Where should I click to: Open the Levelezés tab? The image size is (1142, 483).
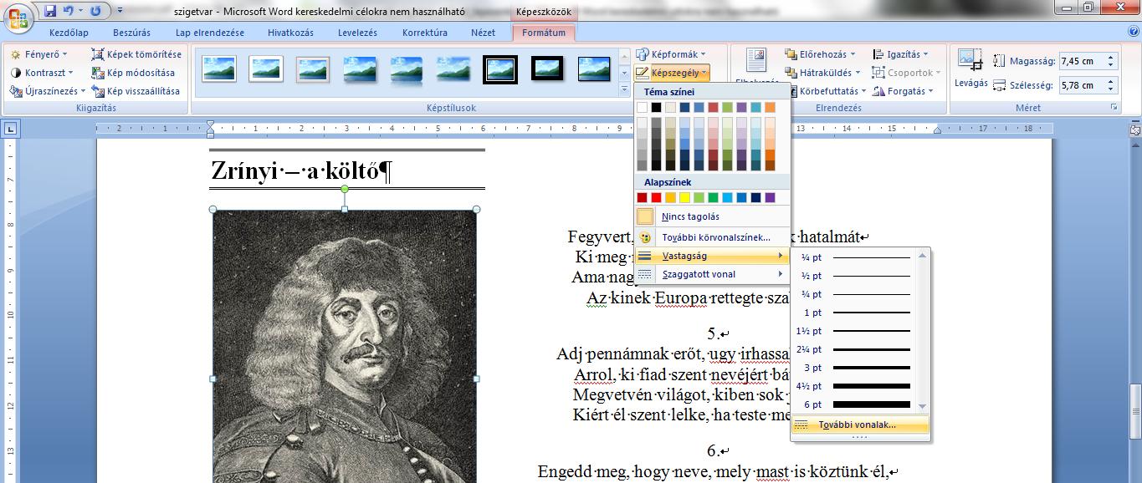357,33
